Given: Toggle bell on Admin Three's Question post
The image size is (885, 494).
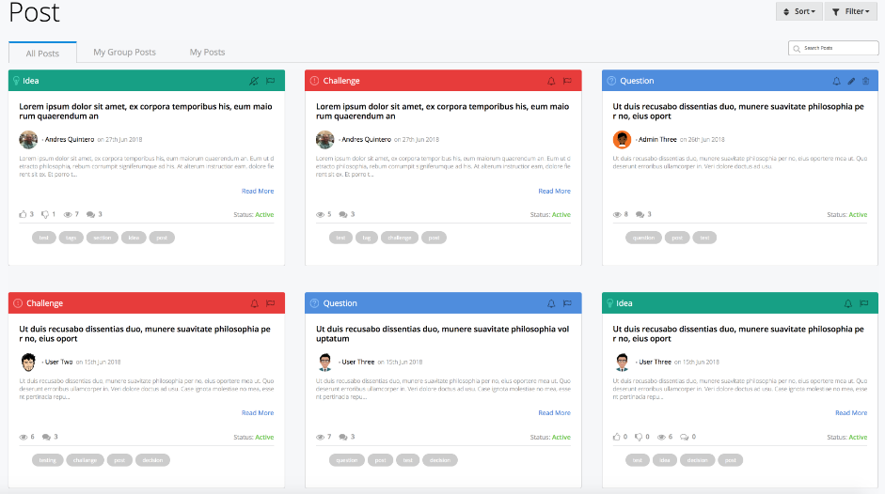Looking at the screenshot, I should tap(836, 81).
